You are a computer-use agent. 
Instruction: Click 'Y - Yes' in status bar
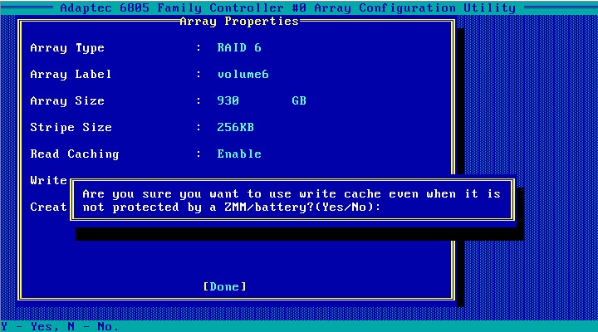[x=27, y=326]
